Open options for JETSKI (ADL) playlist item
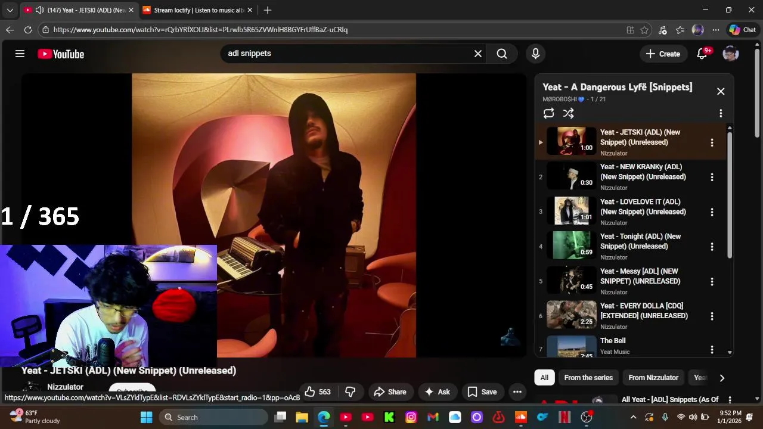763x429 pixels. (x=712, y=142)
